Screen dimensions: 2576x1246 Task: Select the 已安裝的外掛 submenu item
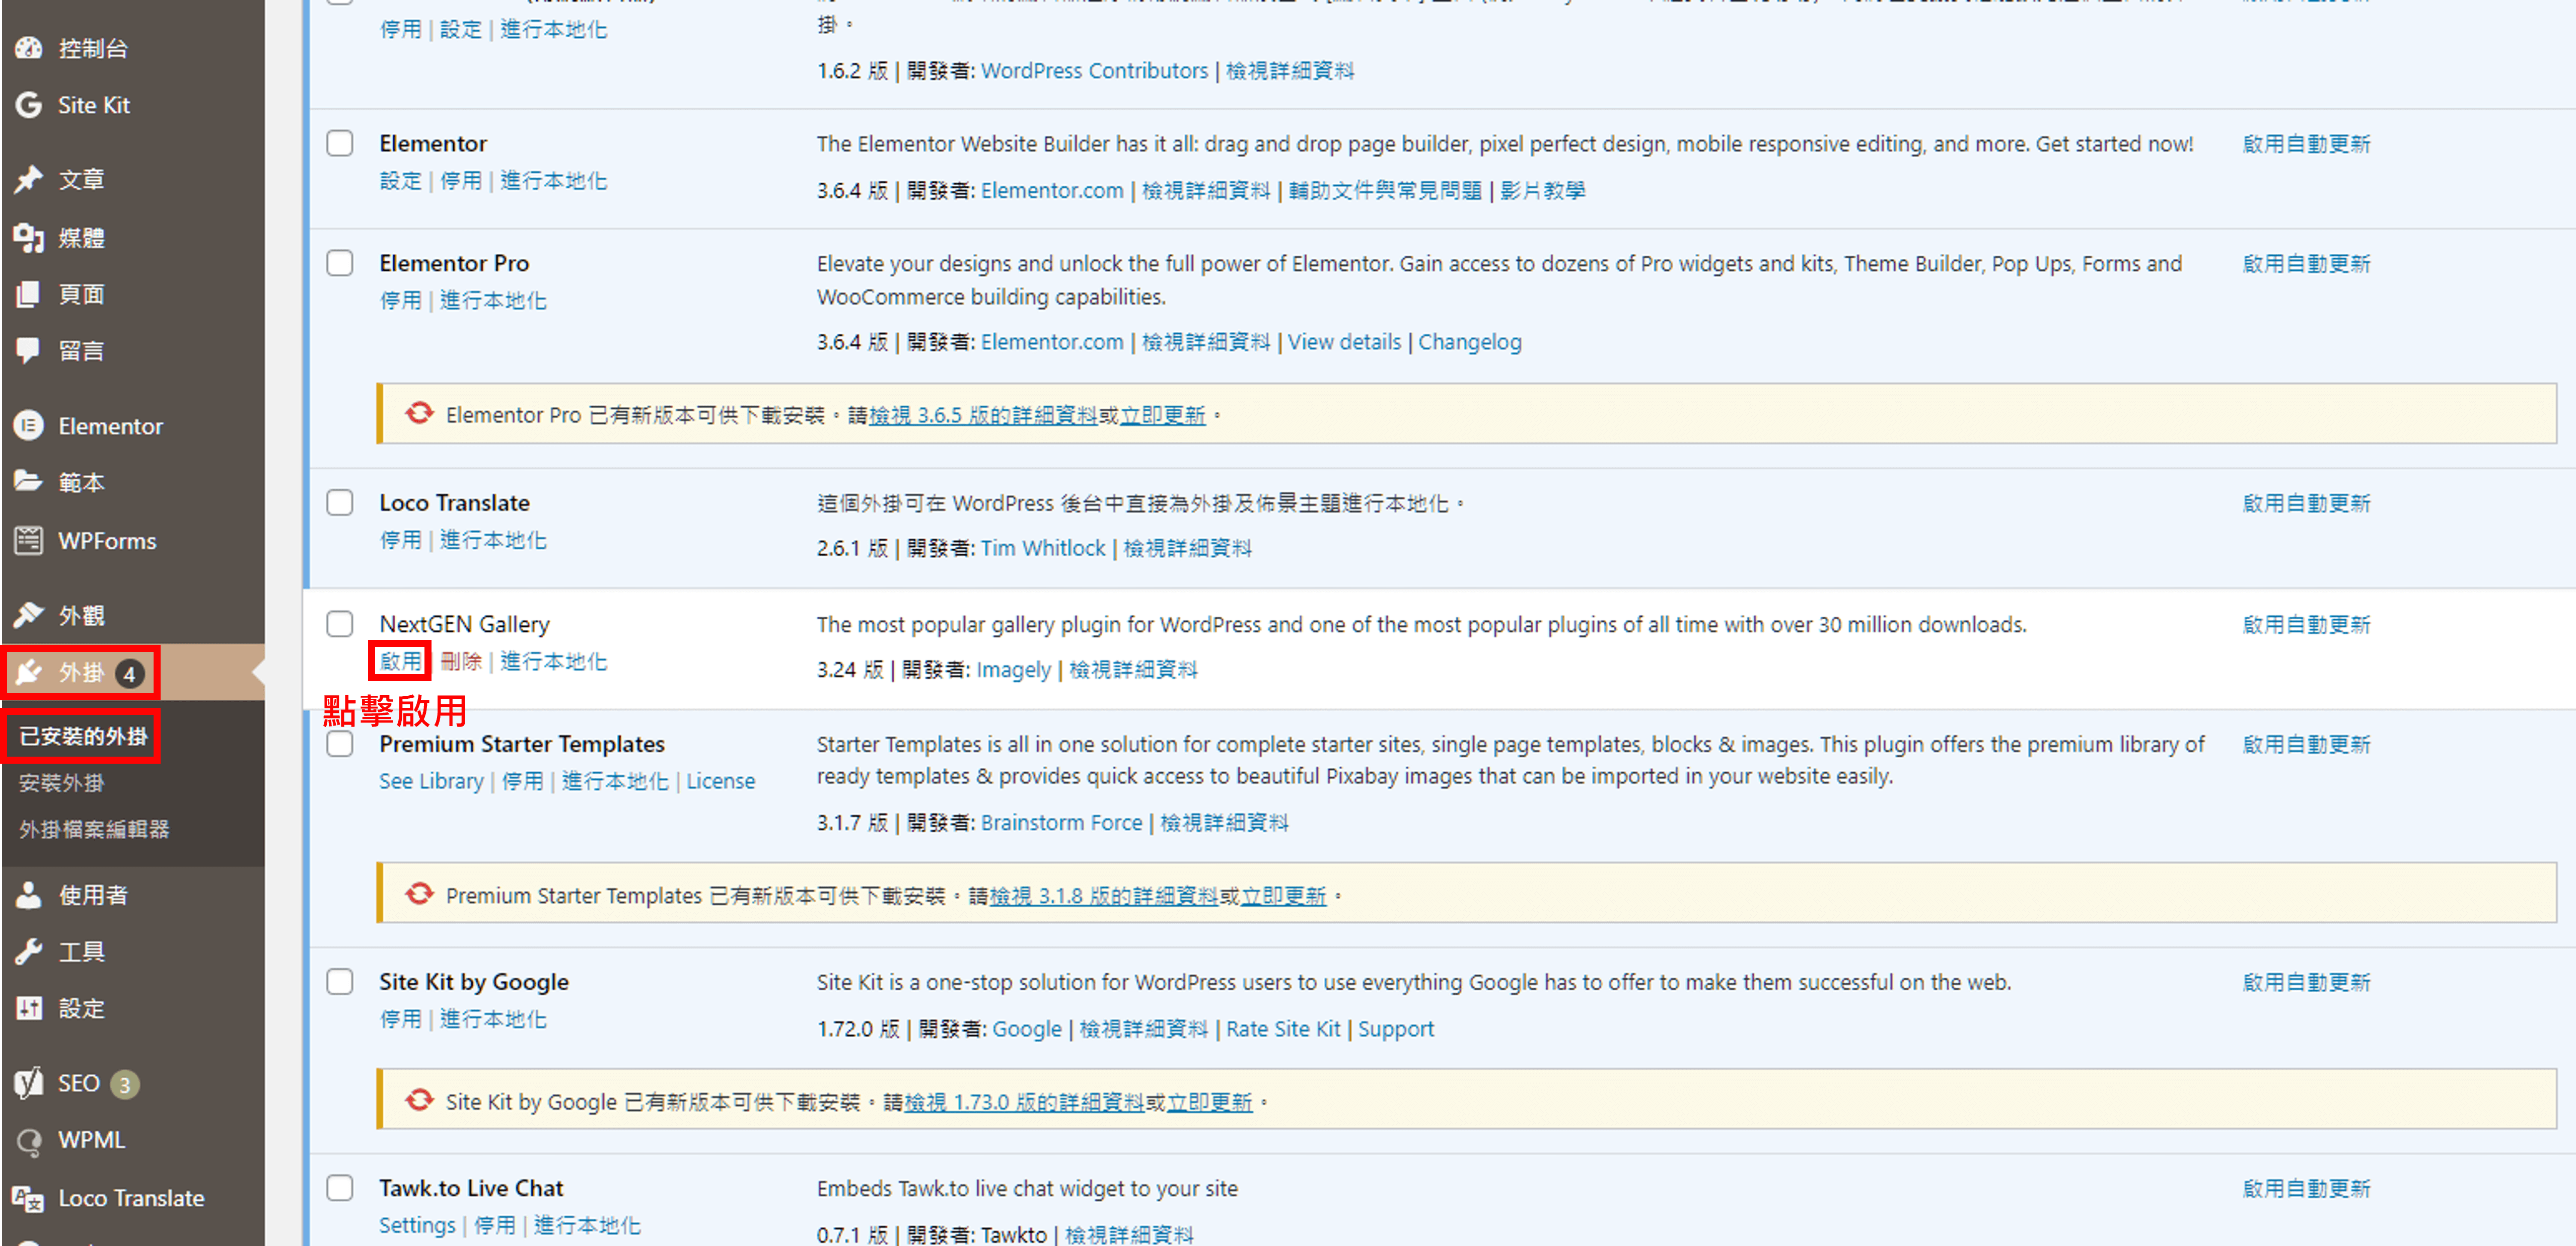[x=83, y=736]
